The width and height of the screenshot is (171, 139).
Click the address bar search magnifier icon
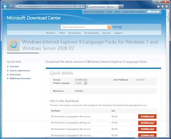(75, 6)
